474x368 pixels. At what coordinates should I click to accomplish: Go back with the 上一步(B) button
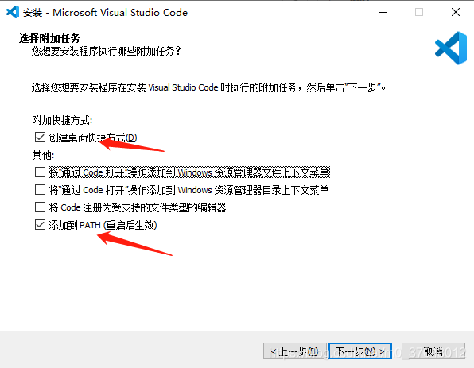click(x=295, y=351)
